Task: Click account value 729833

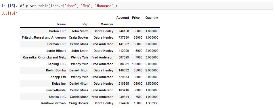Action: pos(124,77)
